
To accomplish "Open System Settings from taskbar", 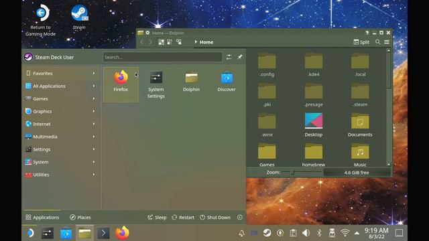I will [48, 233].
